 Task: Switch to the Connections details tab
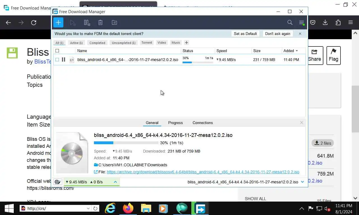(x=203, y=123)
